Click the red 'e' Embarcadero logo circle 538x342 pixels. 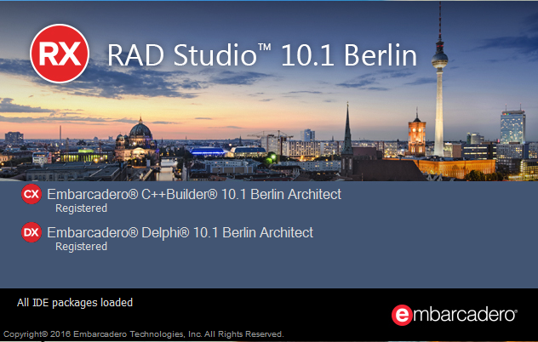(x=402, y=315)
